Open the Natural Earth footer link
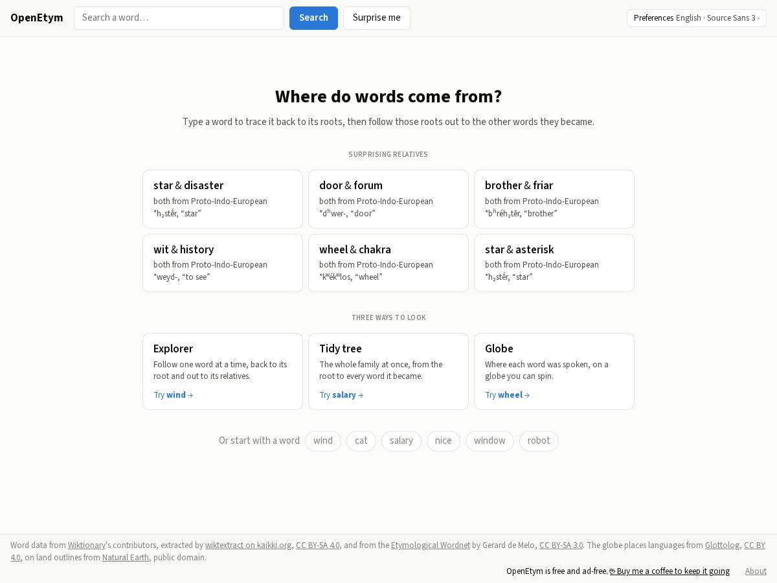This screenshot has height=583, width=777. (126, 558)
